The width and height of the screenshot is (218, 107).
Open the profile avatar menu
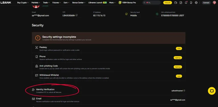pyautogui.click(x=214, y=3)
